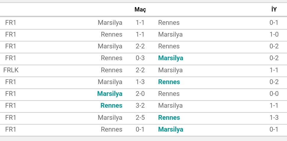Open the 0-1 final score match
The image size is (287, 141).
tap(140, 129)
